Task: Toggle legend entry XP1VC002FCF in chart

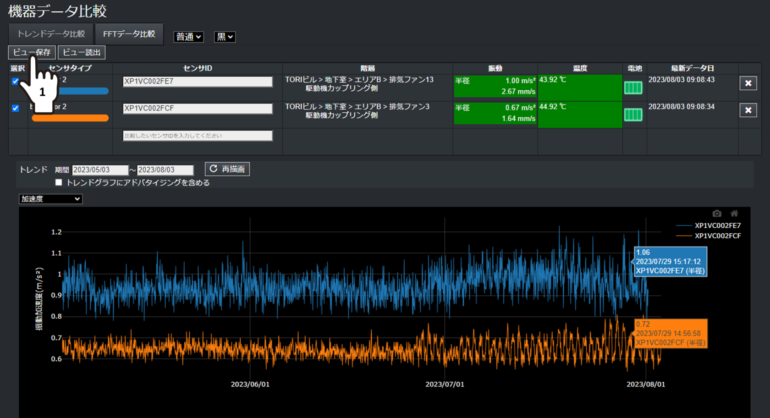Action: [709, 236]
